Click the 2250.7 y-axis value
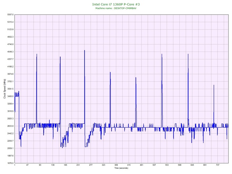The height and width of the screenshot is (174, 232). coord(10,141)
